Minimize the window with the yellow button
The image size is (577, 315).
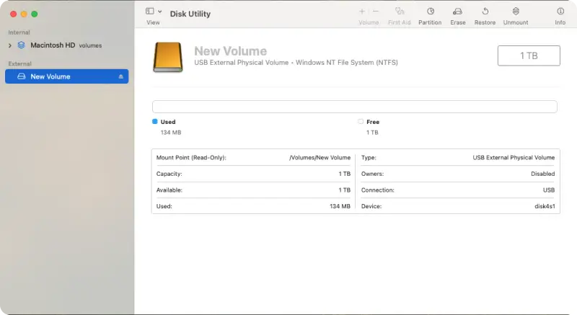[24, 14]
